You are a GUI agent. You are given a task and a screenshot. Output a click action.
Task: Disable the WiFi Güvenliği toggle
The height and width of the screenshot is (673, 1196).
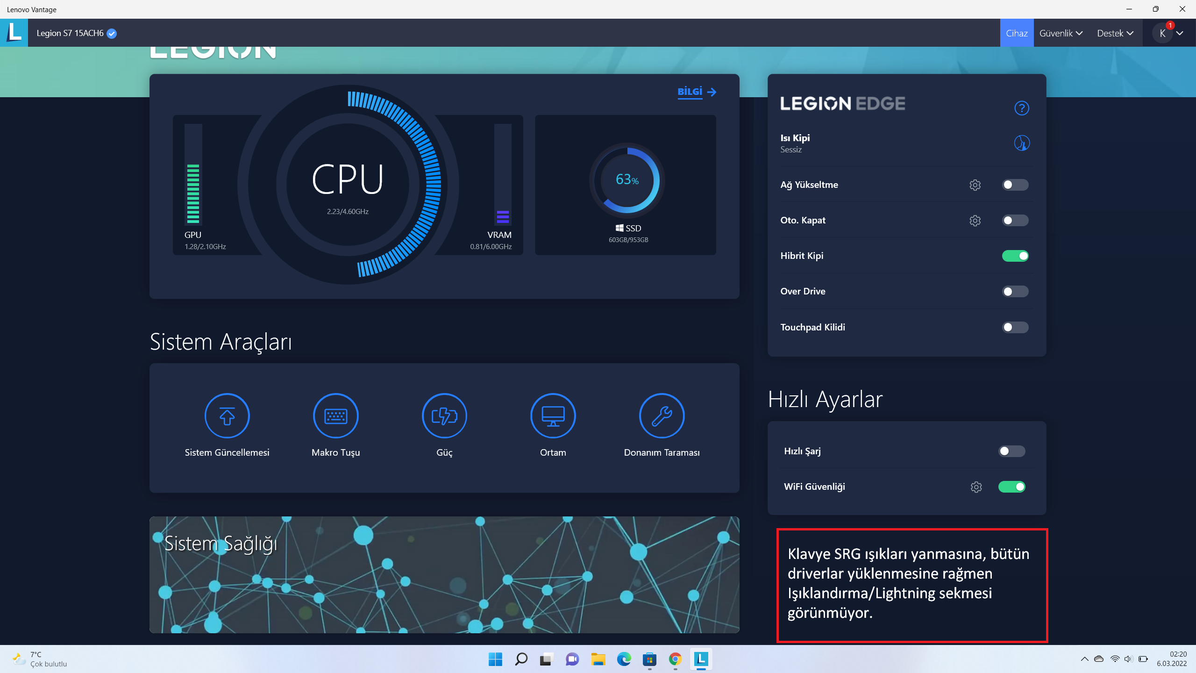click(1011, 487)
